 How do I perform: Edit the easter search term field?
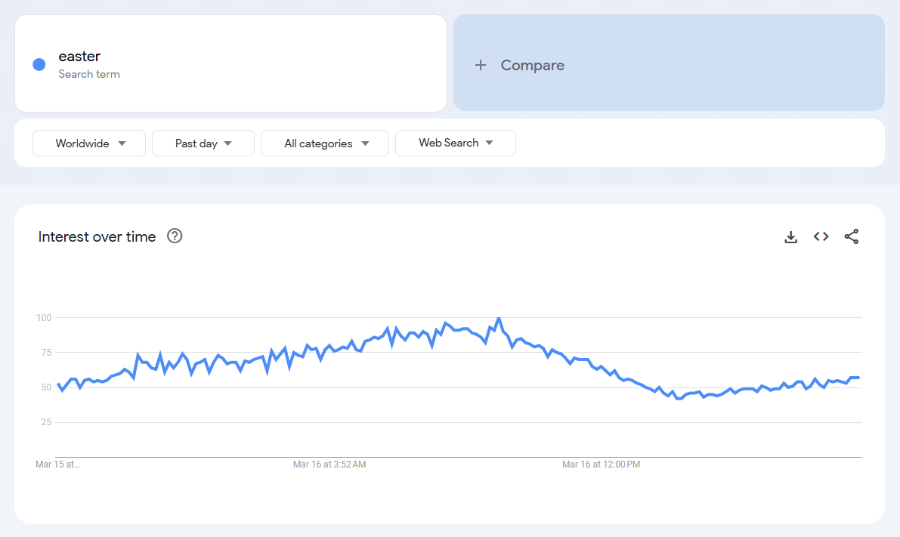[x=230, y=63]
